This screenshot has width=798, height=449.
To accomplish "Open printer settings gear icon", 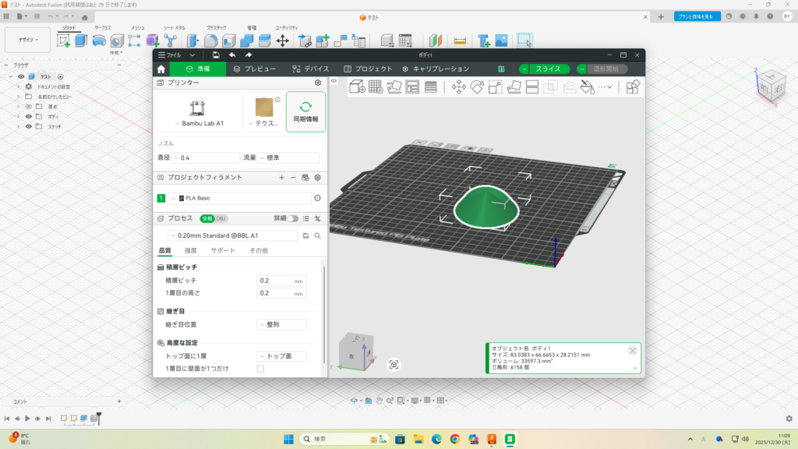I will (x=317, y=83).
